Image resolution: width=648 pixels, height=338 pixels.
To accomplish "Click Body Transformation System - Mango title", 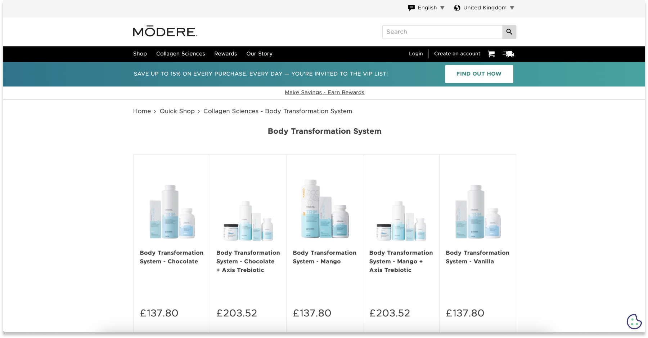I will tap(325, 257).
